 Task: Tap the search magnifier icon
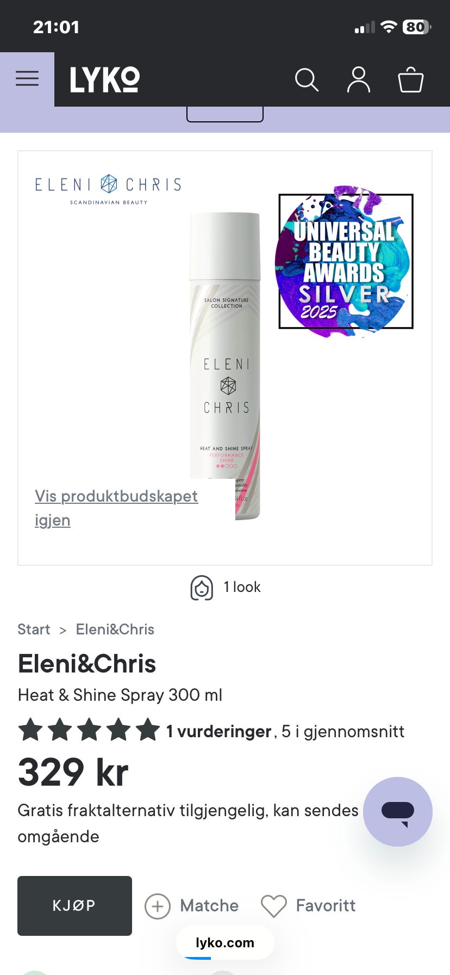click(307, 80)
